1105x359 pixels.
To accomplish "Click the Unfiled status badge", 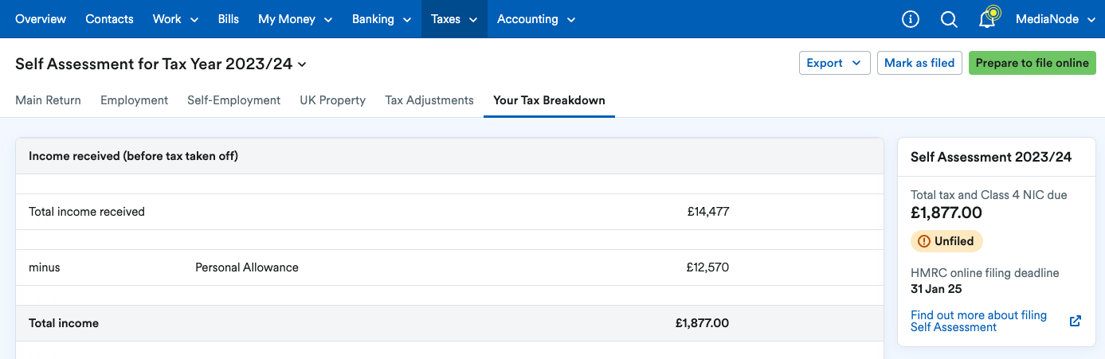I will (x=947, y=240).
